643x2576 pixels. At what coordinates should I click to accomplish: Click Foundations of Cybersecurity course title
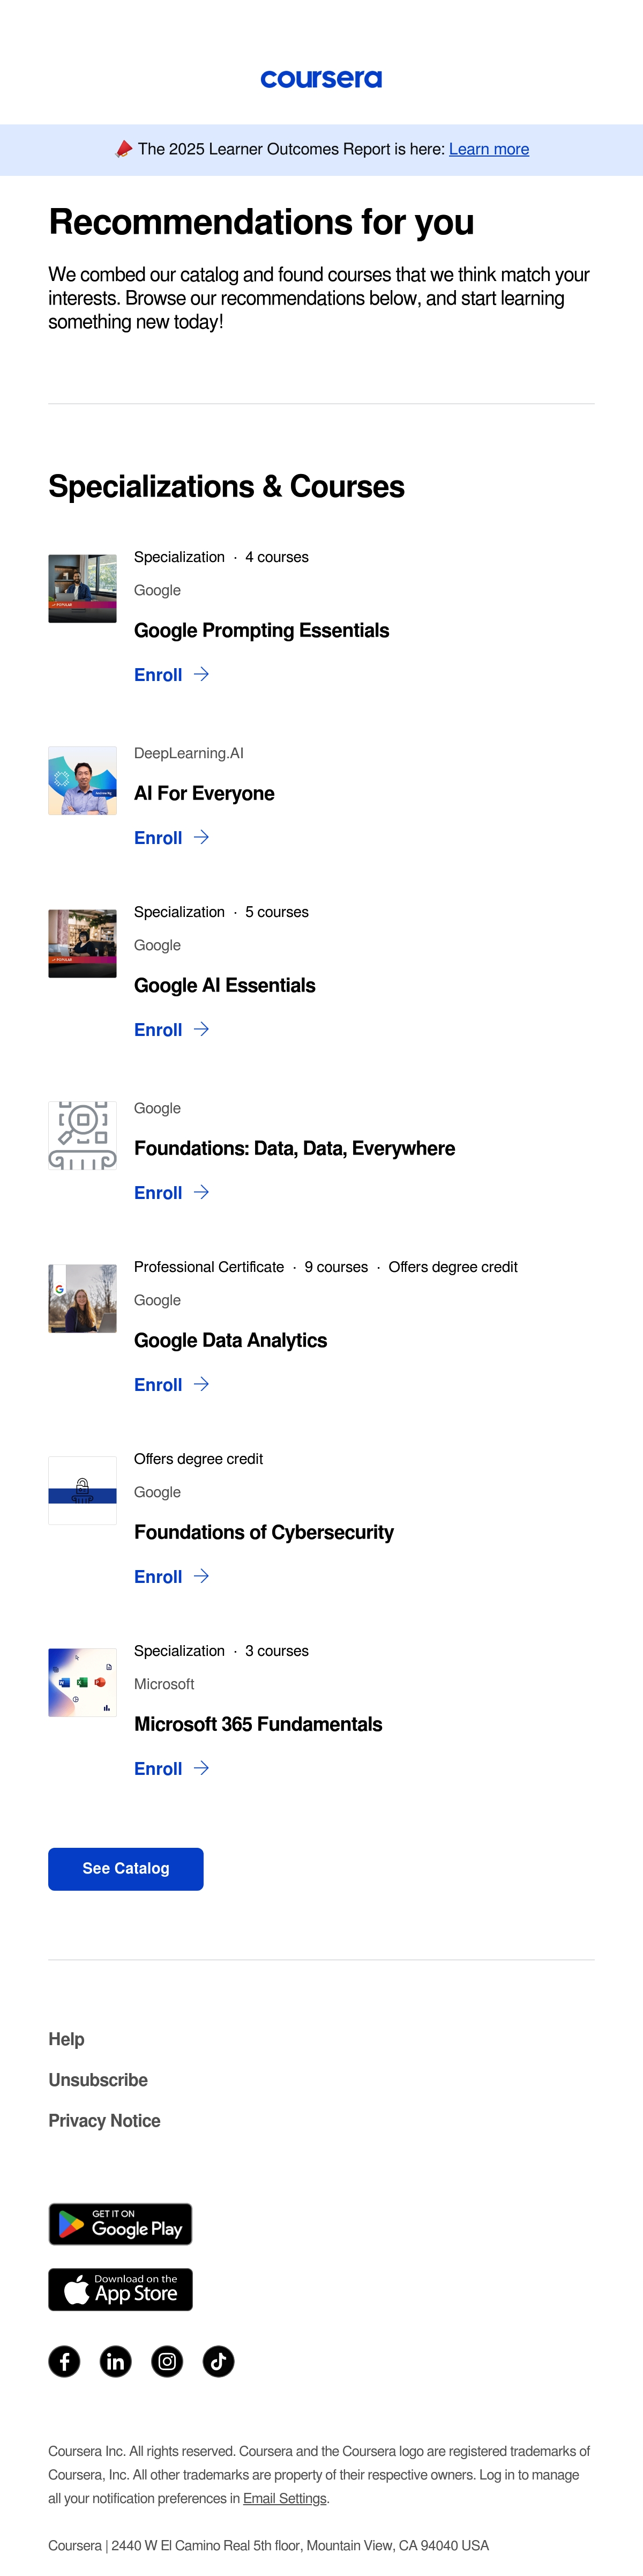tap(264, 1532)
